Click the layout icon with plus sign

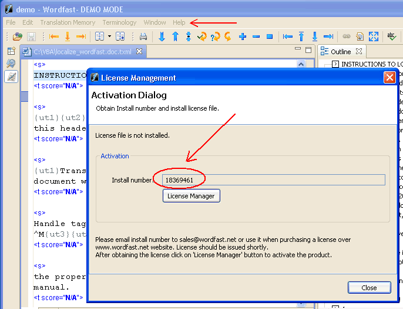(x=120, y=36)
